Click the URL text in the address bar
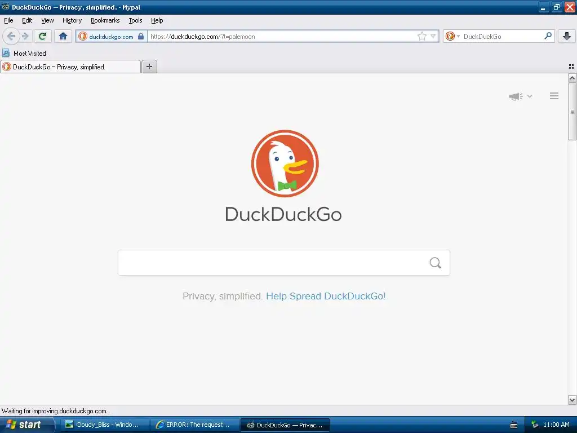577x433 pixels. tap(202, 37)
